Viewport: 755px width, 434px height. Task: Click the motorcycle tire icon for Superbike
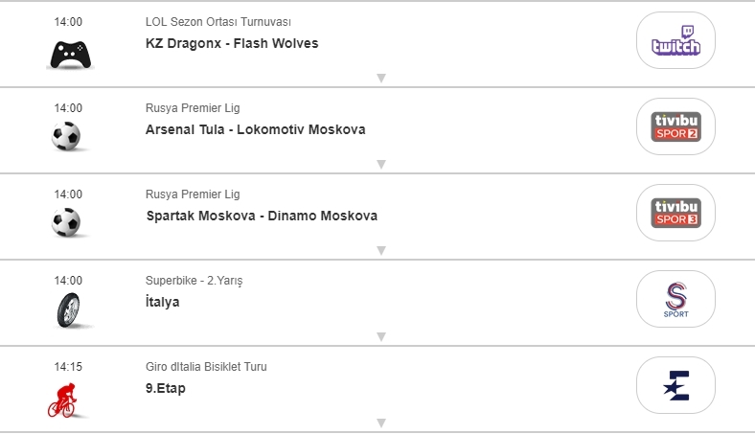click(x=68, y=310)
